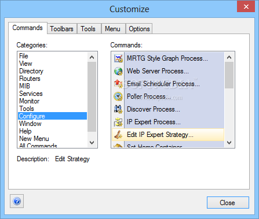Click the Discover Process binoculars icon

(118, 109)
